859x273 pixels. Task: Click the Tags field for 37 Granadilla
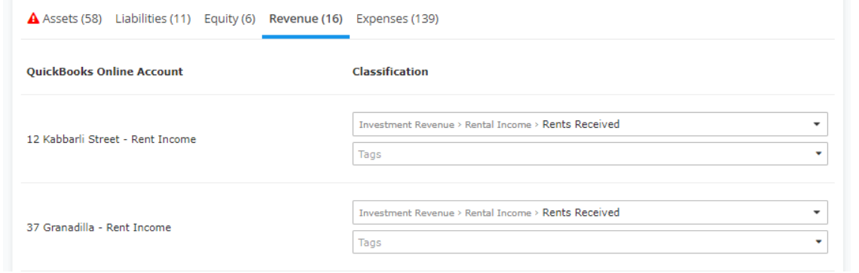pos(590,242)
